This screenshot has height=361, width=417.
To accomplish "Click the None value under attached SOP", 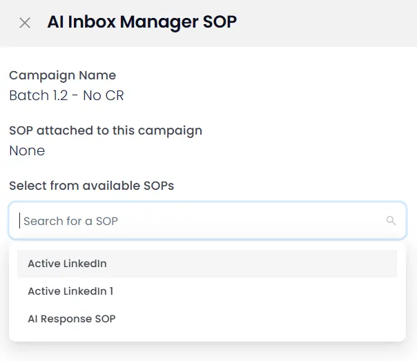I will [x=27, y=150].
